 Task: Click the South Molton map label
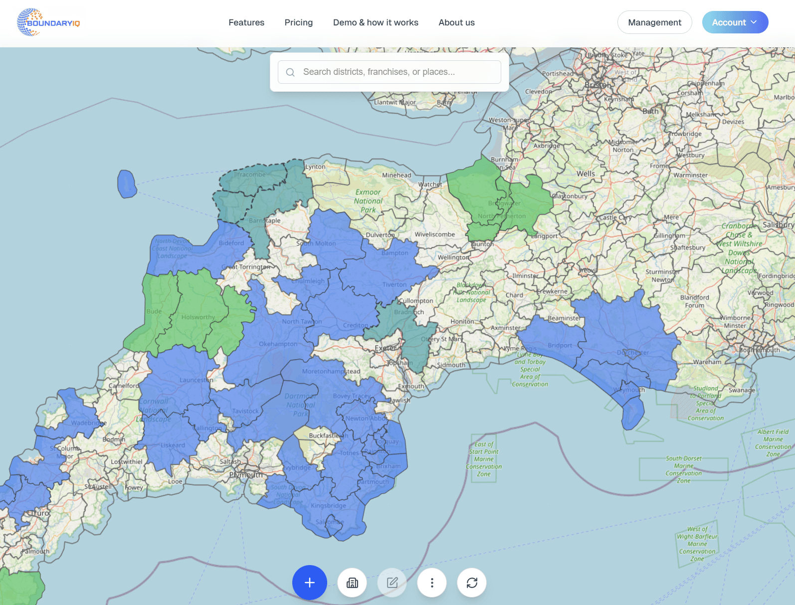tap(316, 244)
